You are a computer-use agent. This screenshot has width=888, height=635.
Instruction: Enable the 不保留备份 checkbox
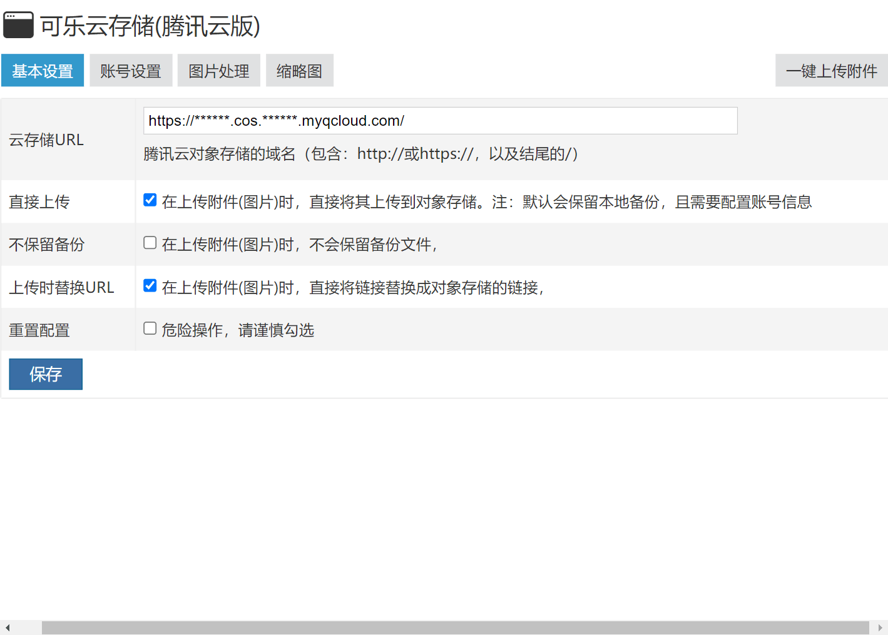click(150, 243)
